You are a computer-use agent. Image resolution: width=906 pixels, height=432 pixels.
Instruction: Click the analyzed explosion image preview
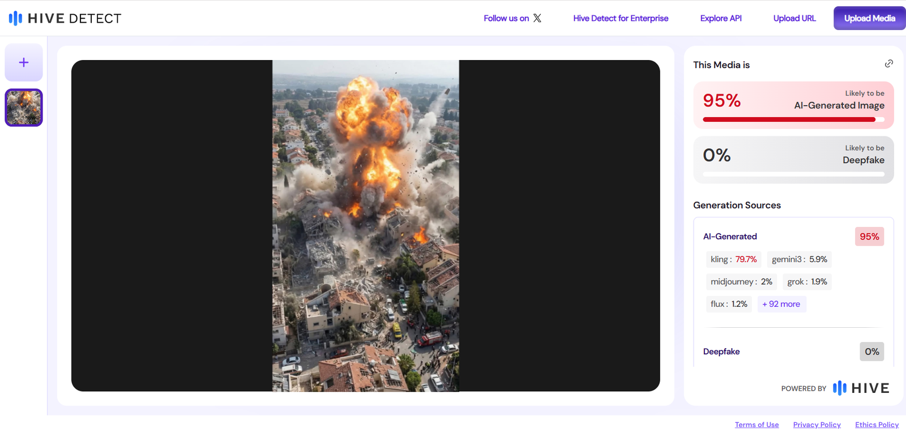pos(365,225)
